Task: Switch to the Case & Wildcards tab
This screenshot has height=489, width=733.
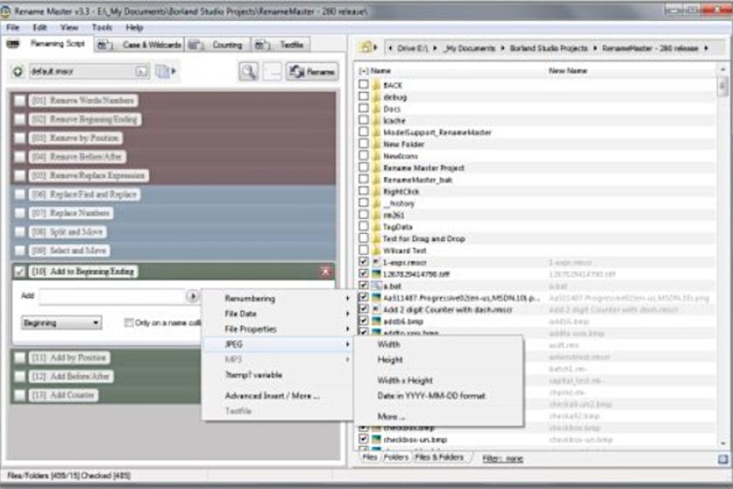Action: pyautogui.click(x=140, y=45)
